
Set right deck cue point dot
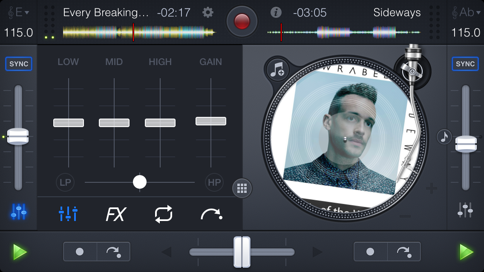pyautogui.click(x=370, y=252)
